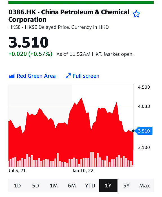Image resolution: width=162 pixels, height=197 pixels.
Task: Click the 0386.HK company name heading
Action: pos(69,16)
